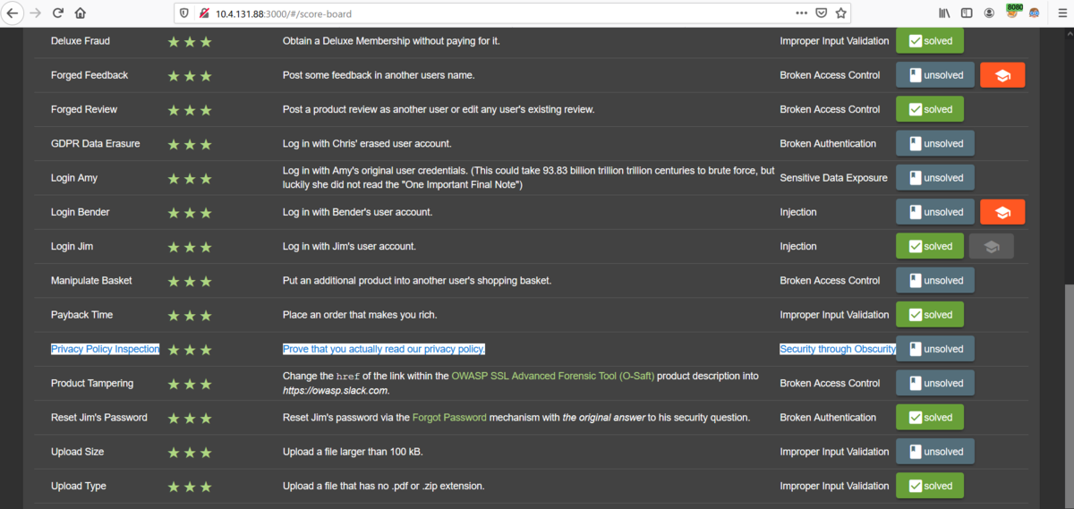Save page to Pocket

pyautogui.click(x=822, y=13)
